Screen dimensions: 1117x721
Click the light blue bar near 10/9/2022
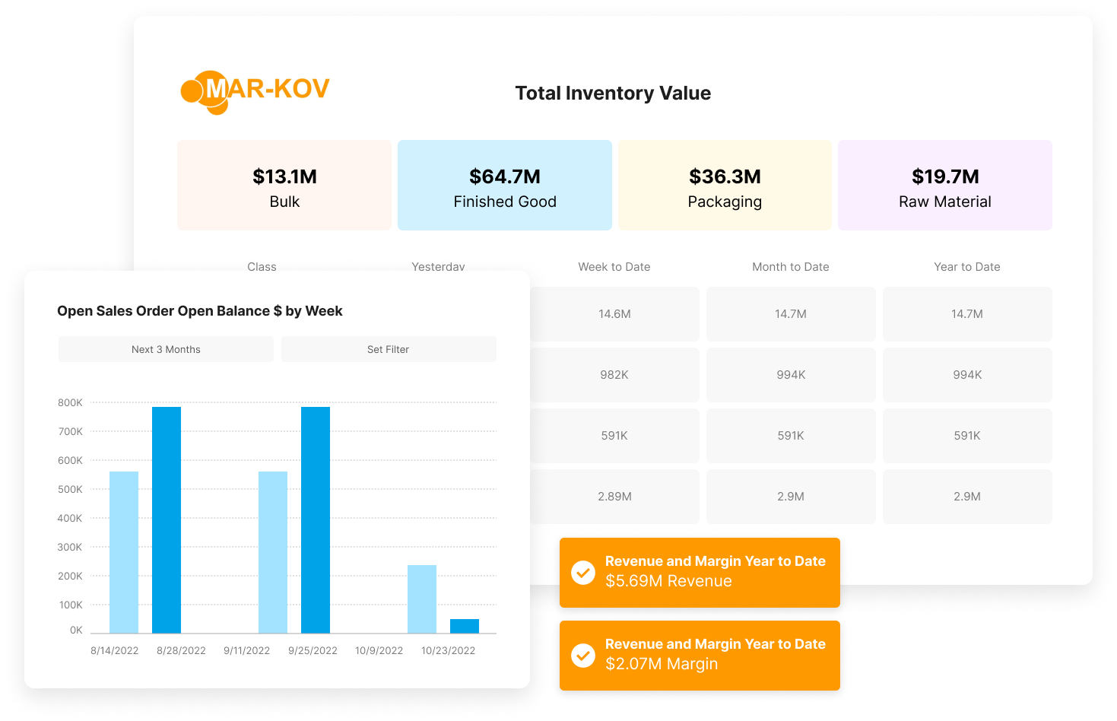pos(422,599)
